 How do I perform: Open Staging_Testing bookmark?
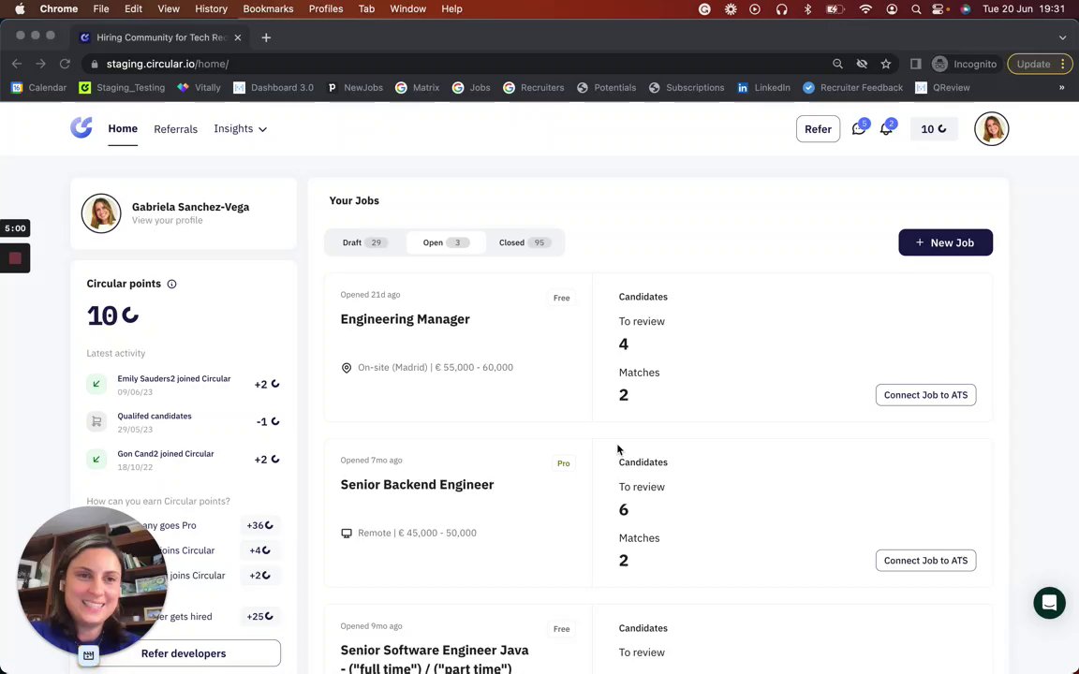[x=123, y=87]
